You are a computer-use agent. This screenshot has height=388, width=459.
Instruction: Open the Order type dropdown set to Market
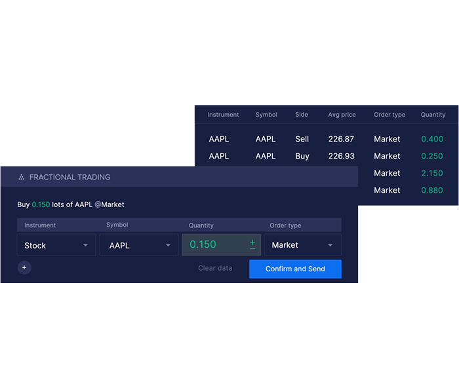(x=302, y=245)
